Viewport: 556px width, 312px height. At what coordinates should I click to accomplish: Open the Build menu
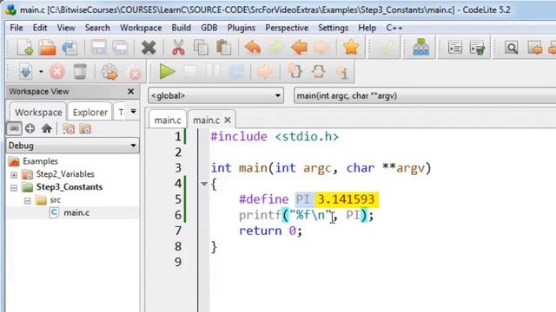(x=181, y=28)
